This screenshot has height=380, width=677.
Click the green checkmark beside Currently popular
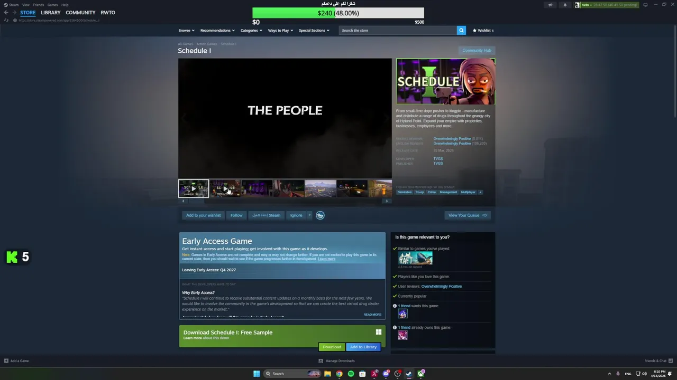click(395, 296)
